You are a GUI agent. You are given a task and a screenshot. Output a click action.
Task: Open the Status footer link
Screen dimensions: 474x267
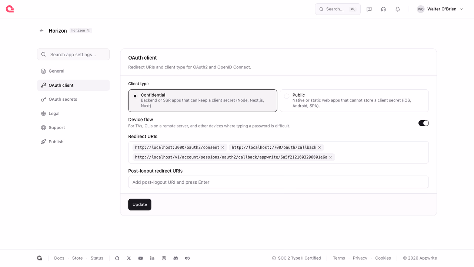(97, 258)
